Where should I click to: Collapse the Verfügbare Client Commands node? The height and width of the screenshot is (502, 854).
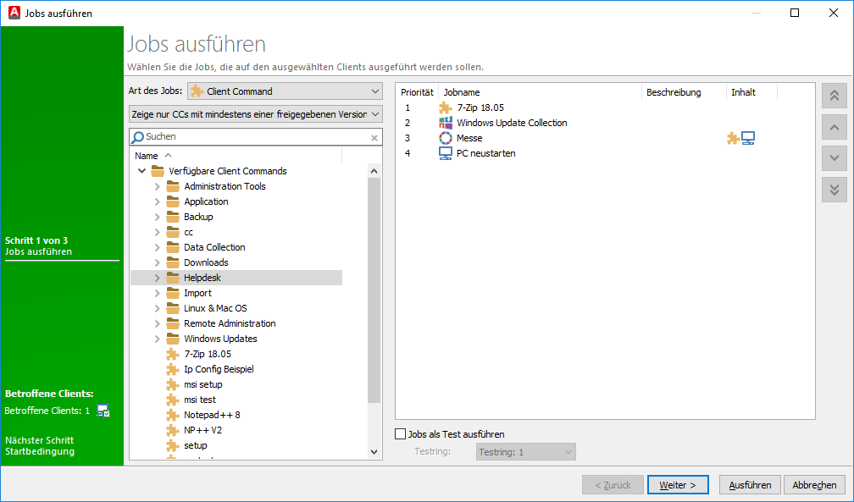point(141,171)
